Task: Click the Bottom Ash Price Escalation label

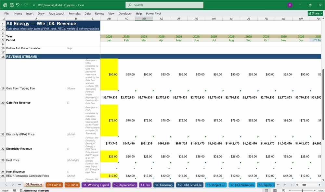Action: tap(24, 48)
